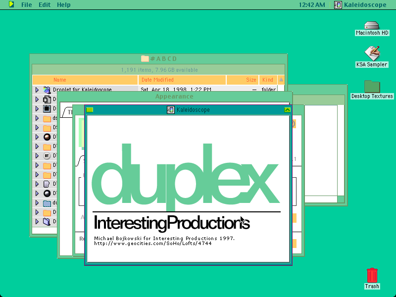Select the stacked documents icon in file list
Image resolution: width=396 pixels, height=297 pixels.
coord(47,99)
